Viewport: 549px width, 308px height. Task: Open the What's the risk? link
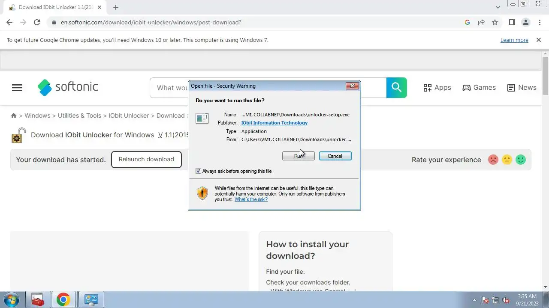coord(251,199)
